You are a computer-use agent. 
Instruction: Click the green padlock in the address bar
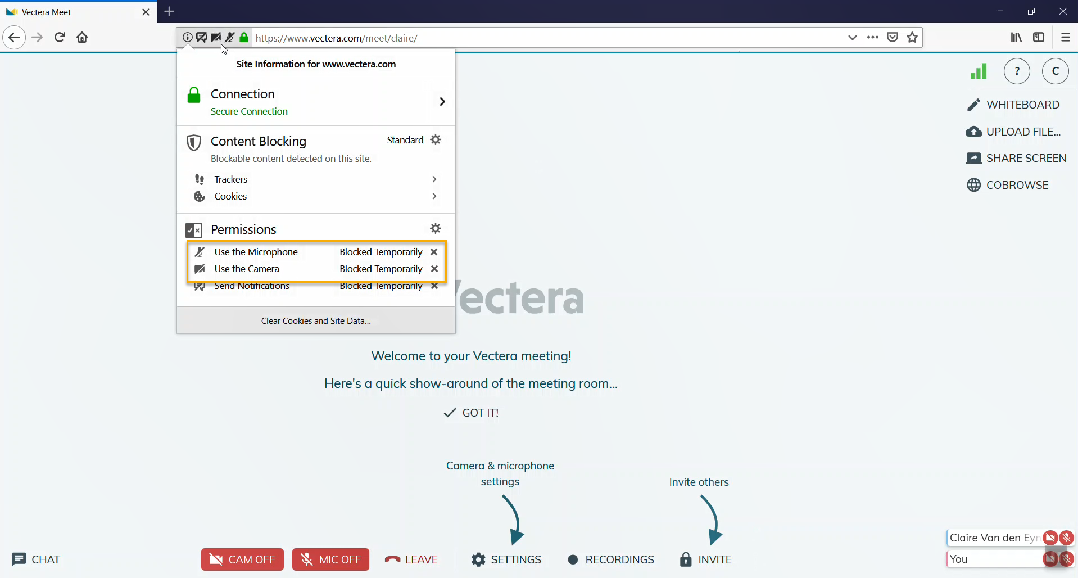pos(244,38)
